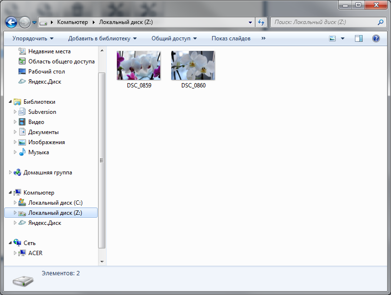The image size is (391, 295).
Task: Show more toolbar commands chevron
Action: [264, 38]
